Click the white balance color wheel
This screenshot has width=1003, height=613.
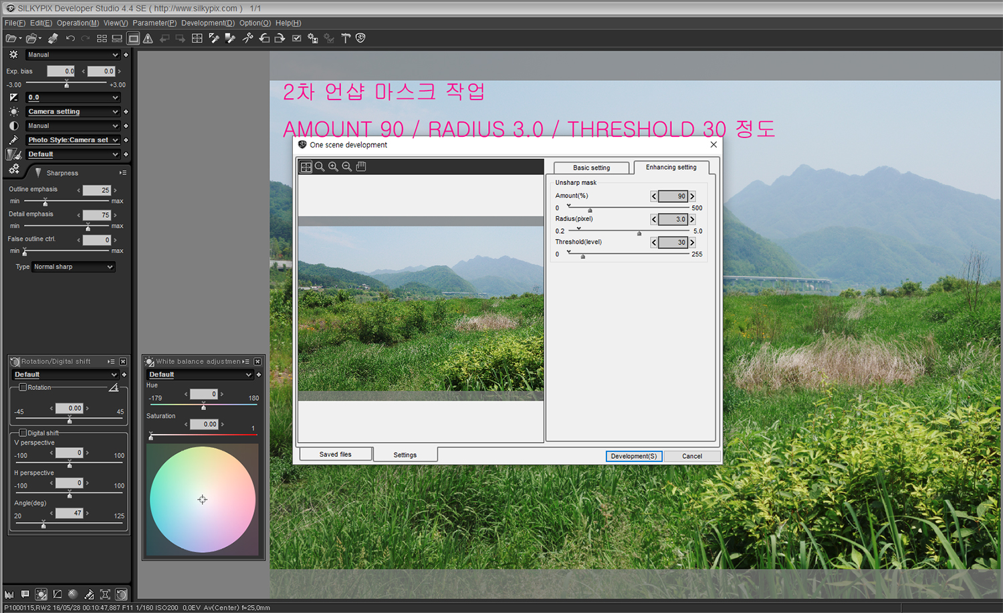click(x=203, y=499)
